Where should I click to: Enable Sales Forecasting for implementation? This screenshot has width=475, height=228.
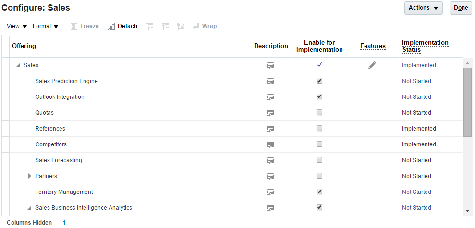tap(319, 160)
